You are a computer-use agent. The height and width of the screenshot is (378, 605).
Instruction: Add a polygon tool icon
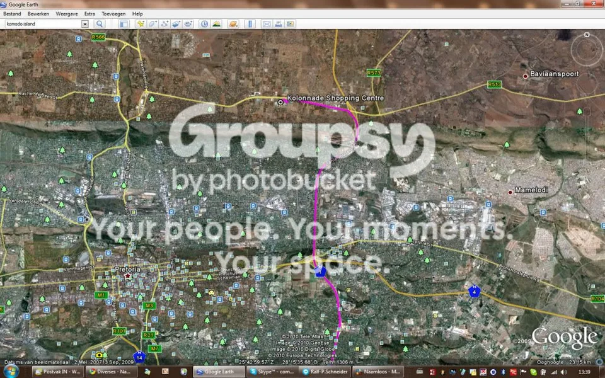pos(153,24)
